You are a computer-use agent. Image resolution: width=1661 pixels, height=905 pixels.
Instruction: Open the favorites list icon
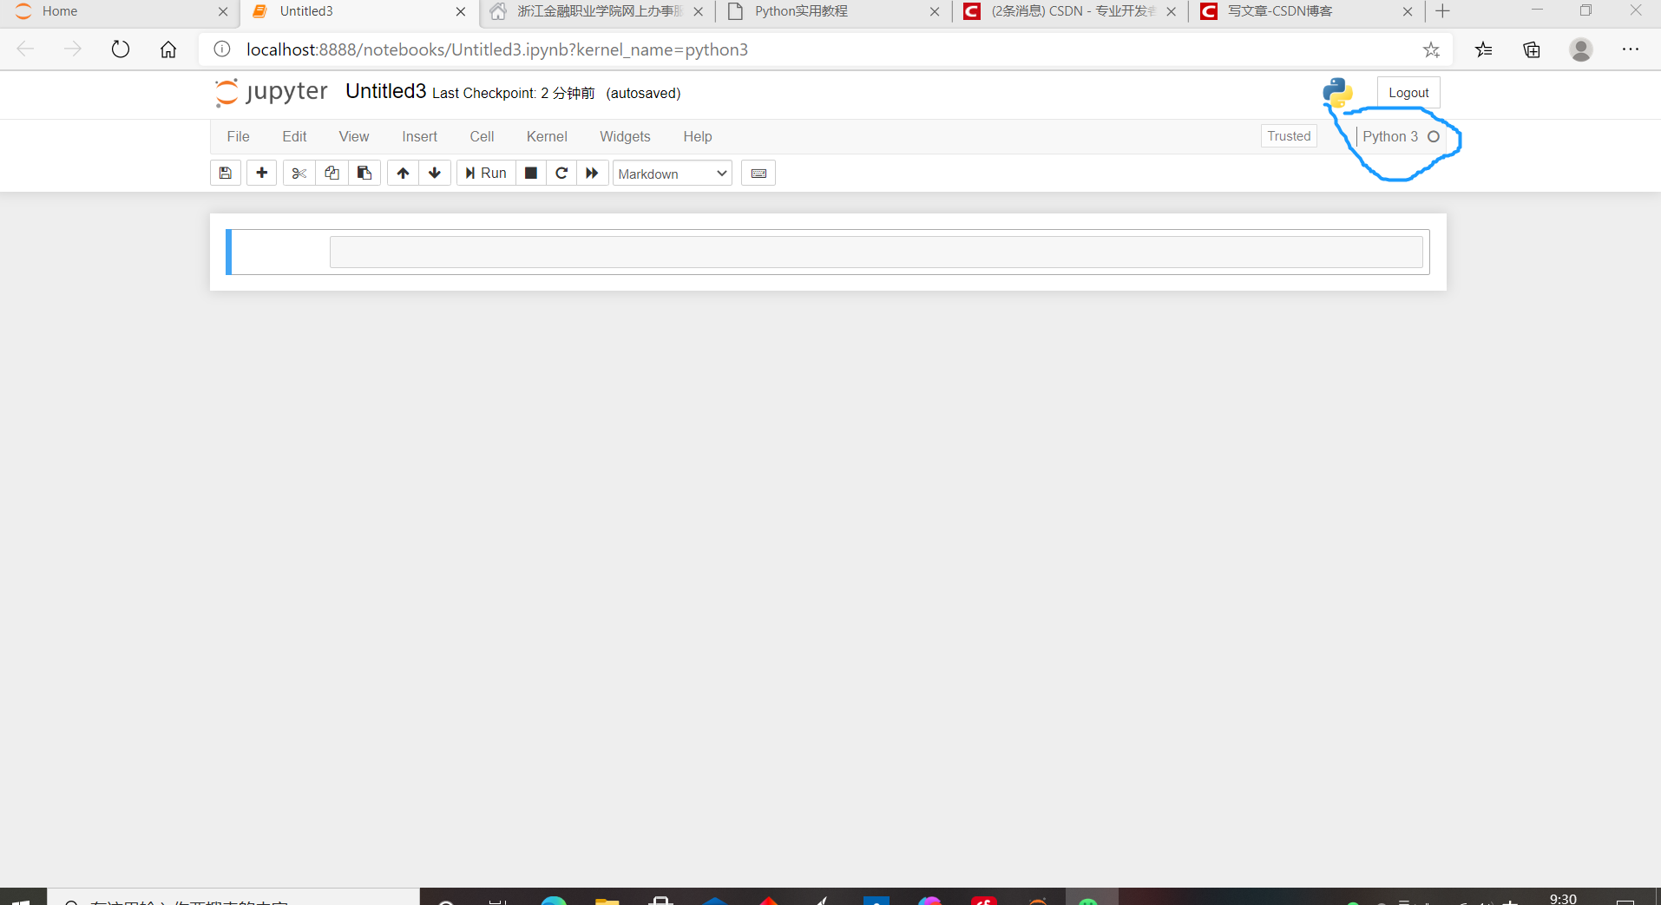pyautogui.click(x=1484, y=49)
